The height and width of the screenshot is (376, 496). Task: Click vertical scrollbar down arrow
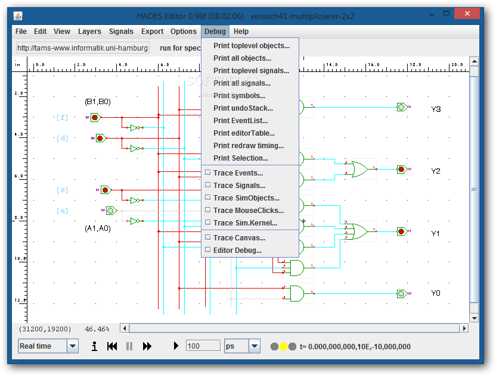(x=474, y=318)
